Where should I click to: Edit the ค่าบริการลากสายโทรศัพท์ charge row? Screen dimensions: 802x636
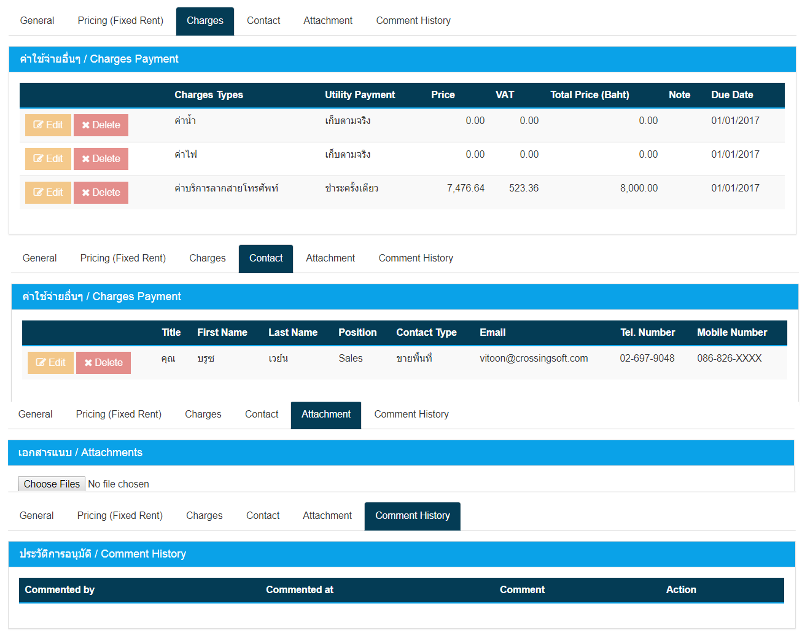pyautogui.click(x=48, y=193)
